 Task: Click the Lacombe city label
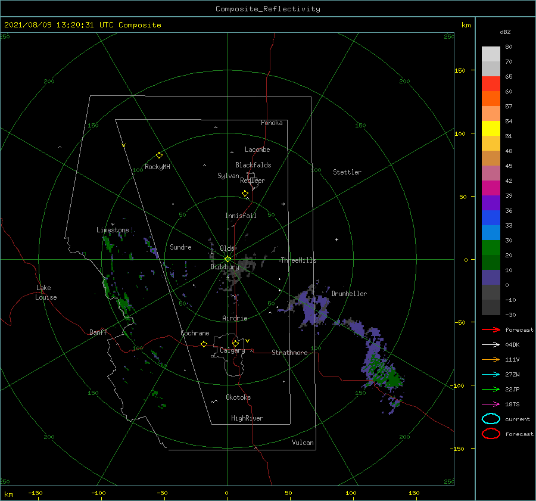click(257, 150)
